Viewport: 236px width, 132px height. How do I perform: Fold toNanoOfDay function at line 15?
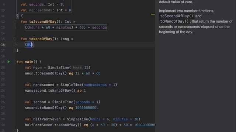(x=15, y=39)
